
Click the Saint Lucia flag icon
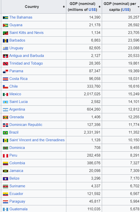(x=5, y=102)
